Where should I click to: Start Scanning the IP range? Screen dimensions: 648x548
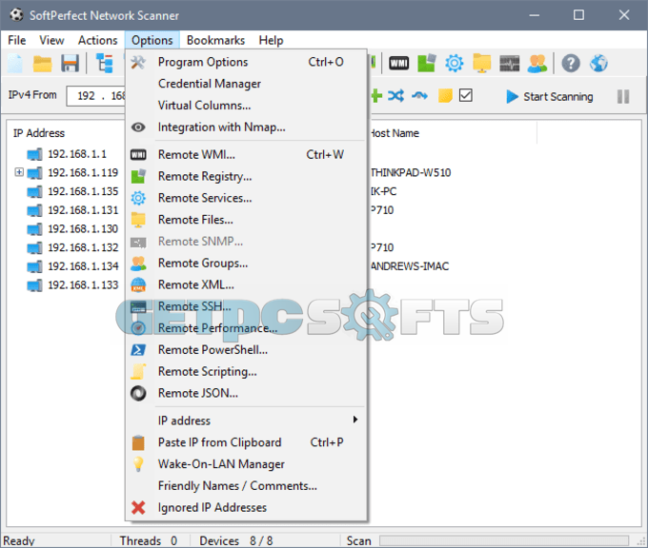coord(550,96)
